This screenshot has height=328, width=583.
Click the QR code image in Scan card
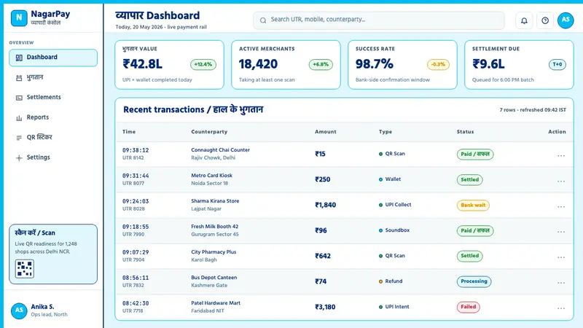coord(25,268)
